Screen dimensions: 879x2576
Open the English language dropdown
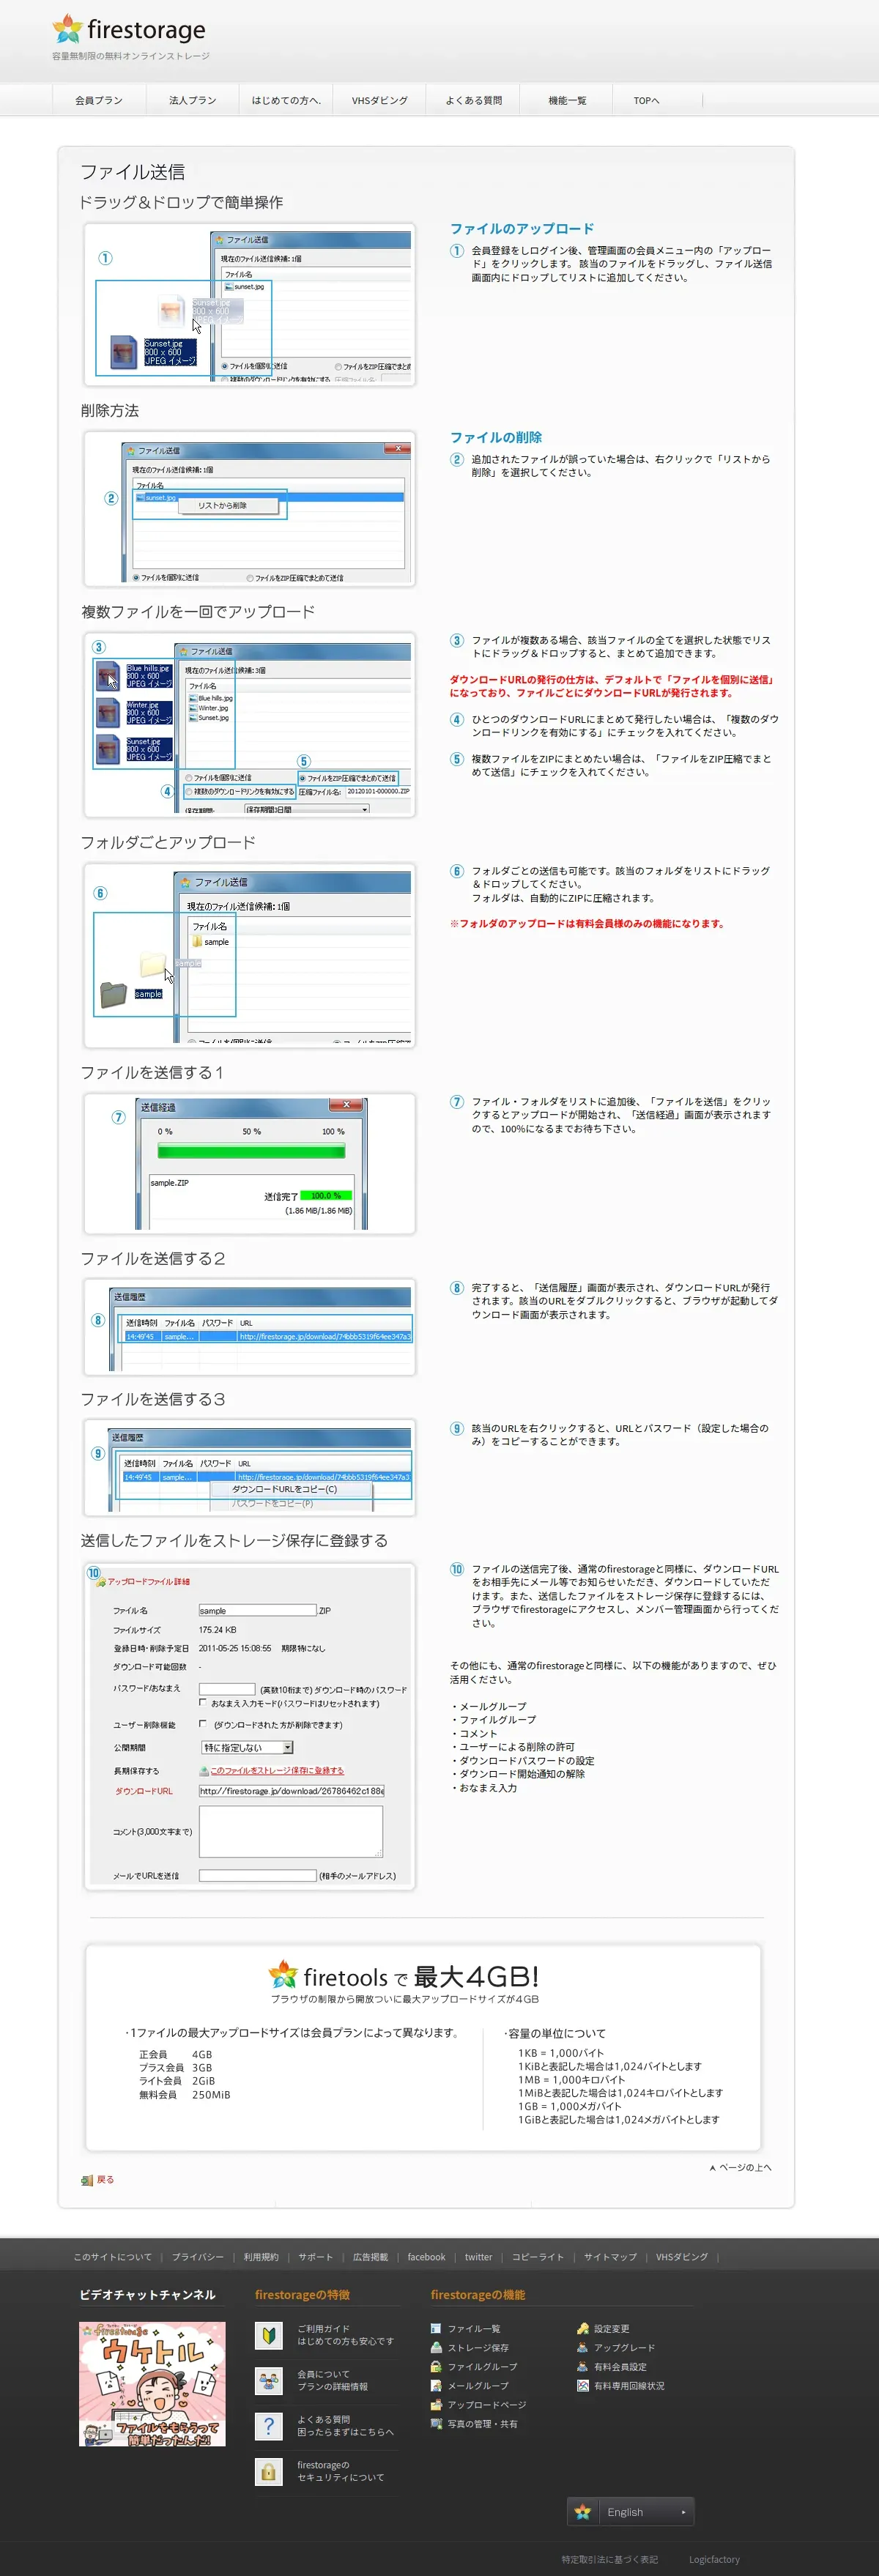pyautogui.click(x=630, y=2511)
